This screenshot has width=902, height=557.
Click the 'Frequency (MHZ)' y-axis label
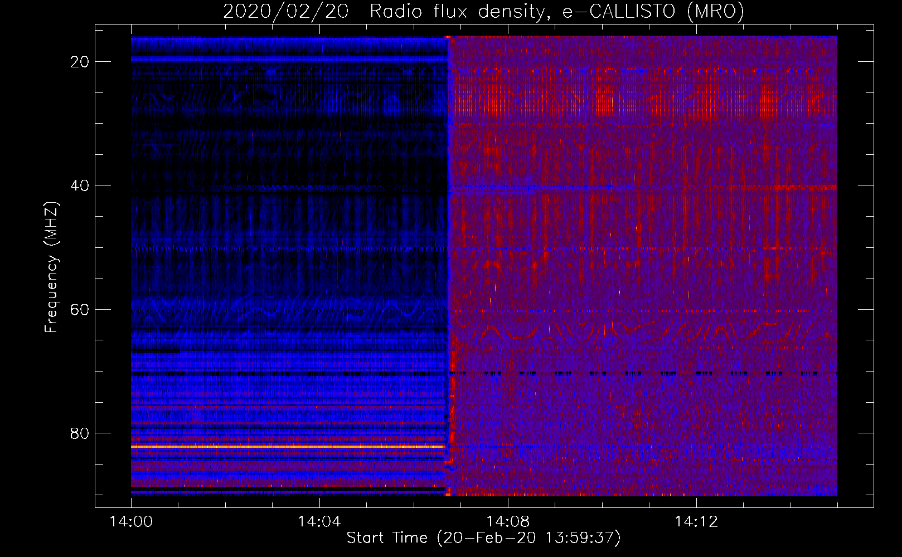pyautogui.click(x=51, y=267)
